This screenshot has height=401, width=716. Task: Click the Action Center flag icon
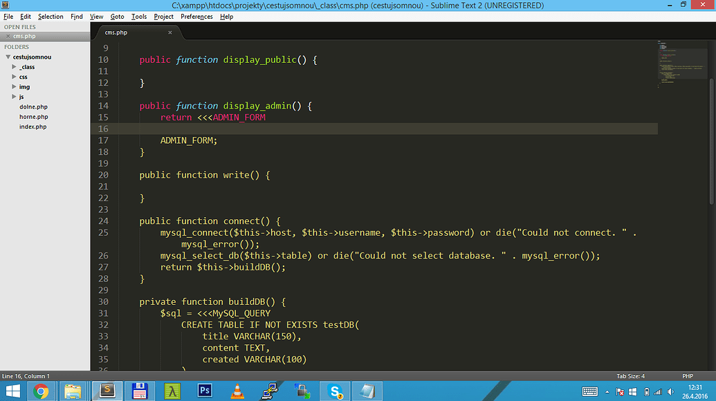[620, 391]
